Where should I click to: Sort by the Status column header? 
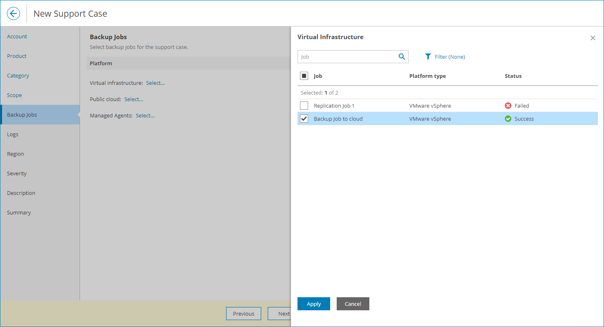point(513,76)
